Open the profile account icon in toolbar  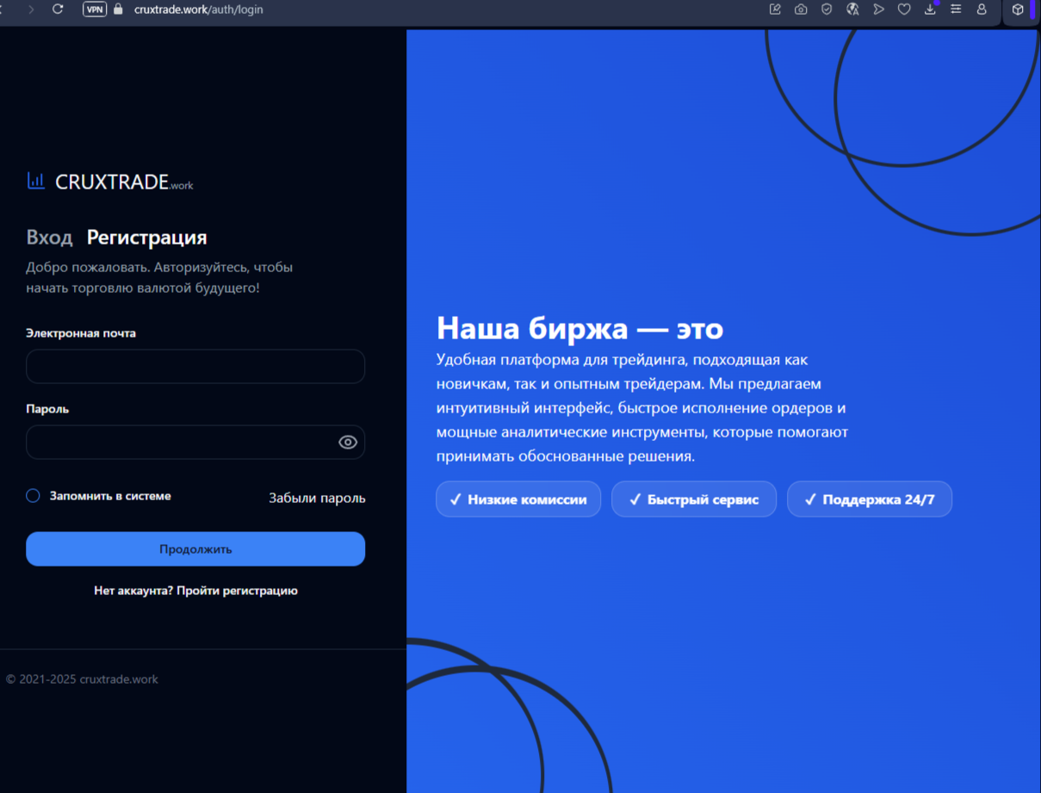click(x=982, y=9)
